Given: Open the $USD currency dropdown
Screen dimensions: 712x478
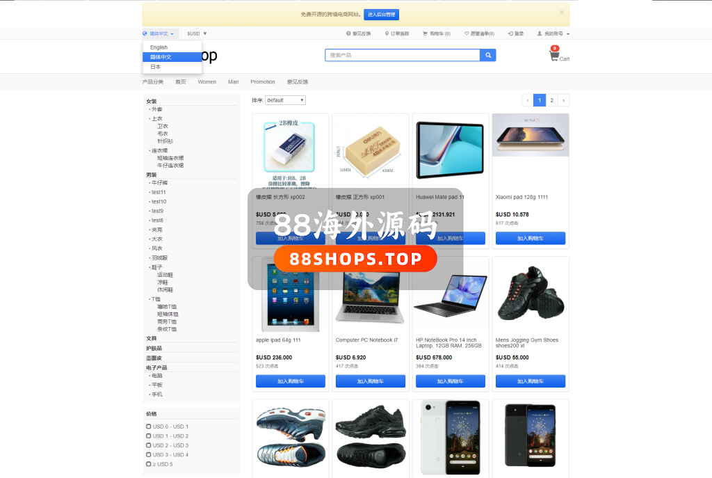Looking at the screenshot, I should tap(197, 33).
